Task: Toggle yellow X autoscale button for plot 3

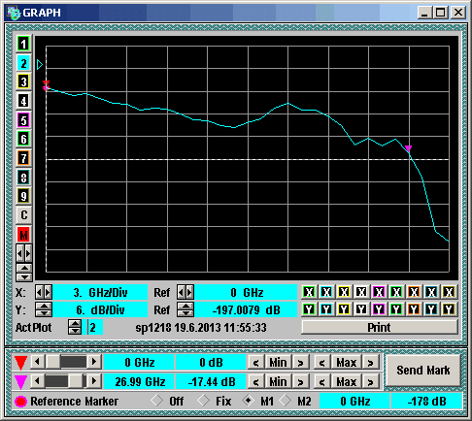Action: (x=344, y=292)
